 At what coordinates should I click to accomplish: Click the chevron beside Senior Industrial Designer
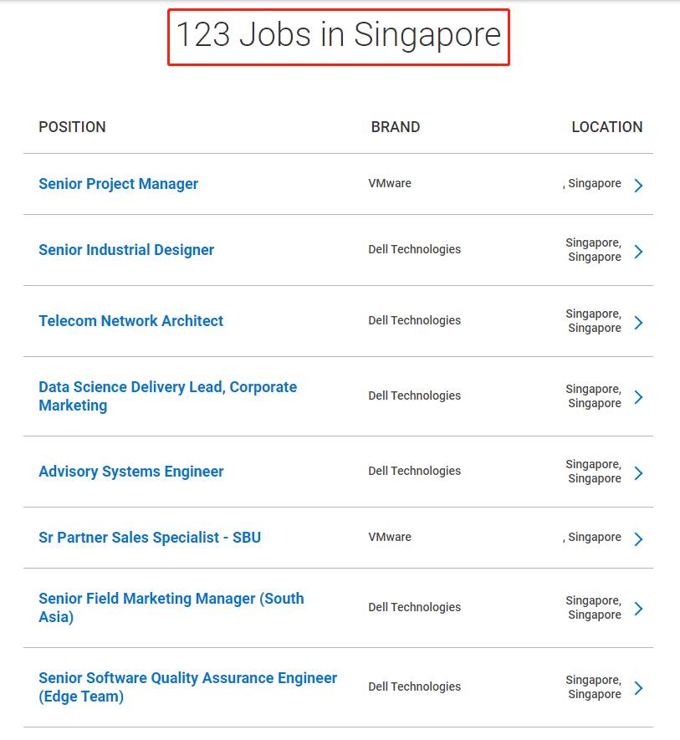click(638, 252)
